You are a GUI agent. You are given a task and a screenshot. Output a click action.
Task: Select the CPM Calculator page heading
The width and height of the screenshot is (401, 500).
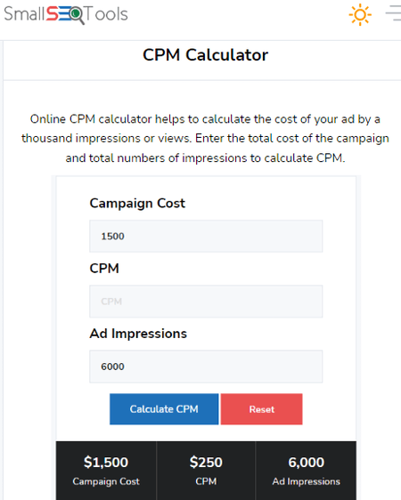click(205, 55)
